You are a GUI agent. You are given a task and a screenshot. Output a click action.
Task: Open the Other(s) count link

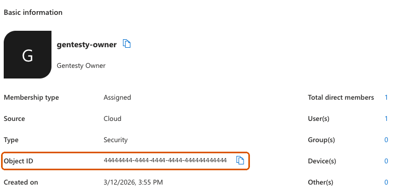(386, 182)
